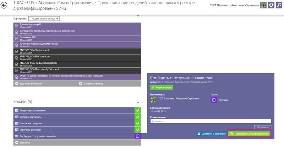Open settings with the gear icon
The height and width of the screenshot is (148, 284).
tap(271, 5)
